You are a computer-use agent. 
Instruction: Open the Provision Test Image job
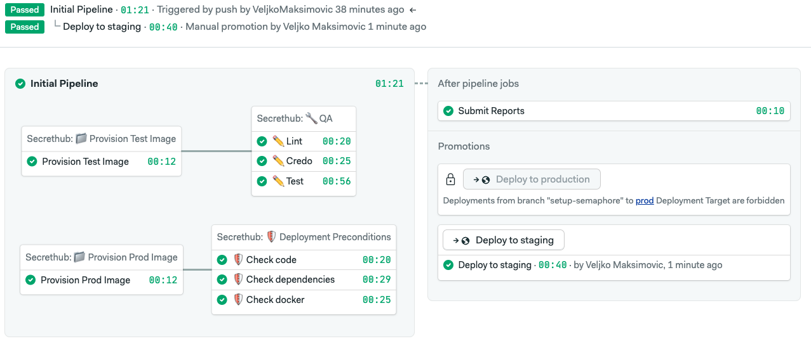tap(85, 162)
